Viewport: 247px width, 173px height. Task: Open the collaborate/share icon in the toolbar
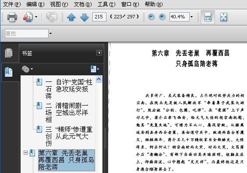click(x=28, y=17)
